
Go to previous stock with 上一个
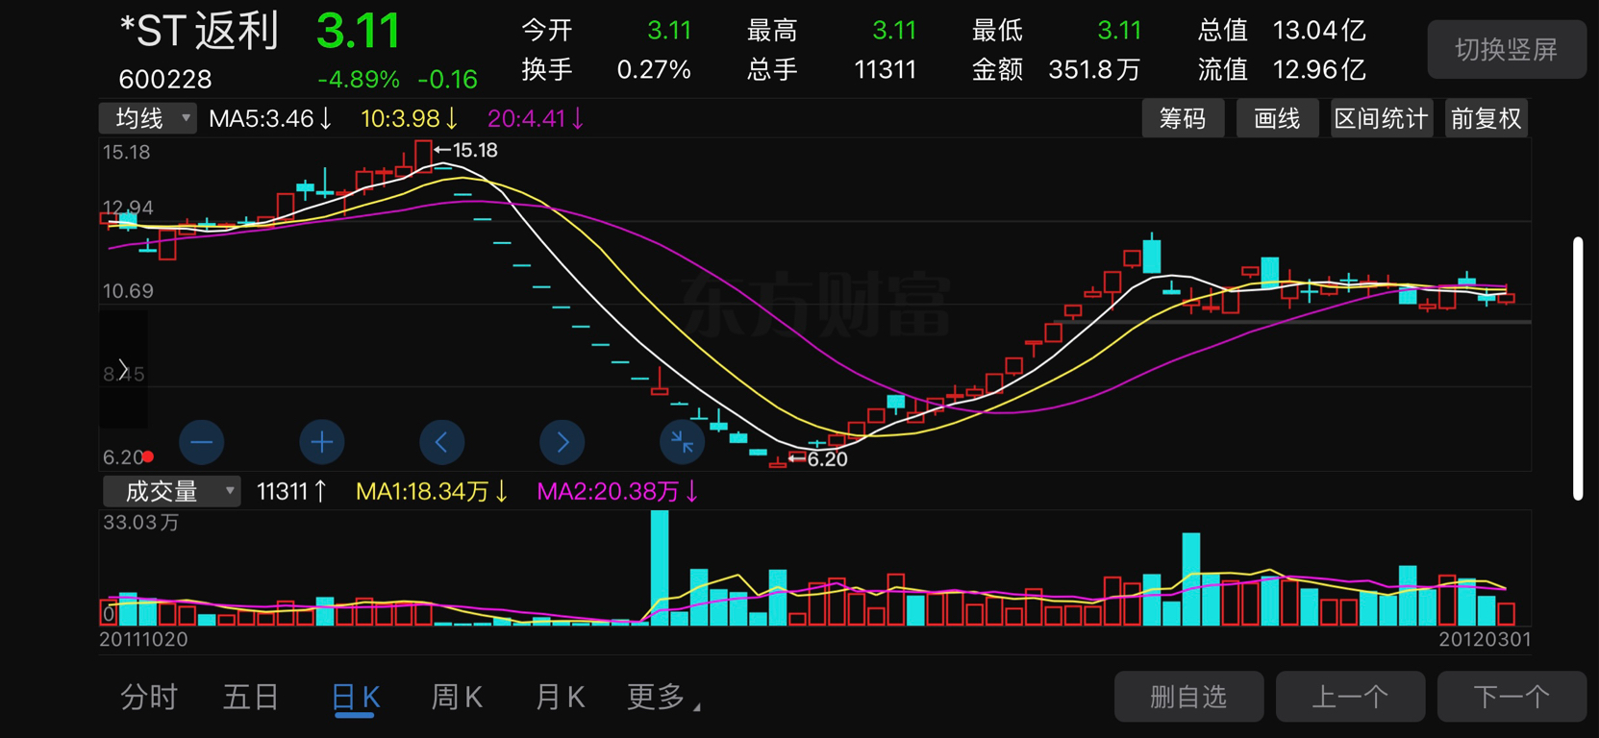1350,697
